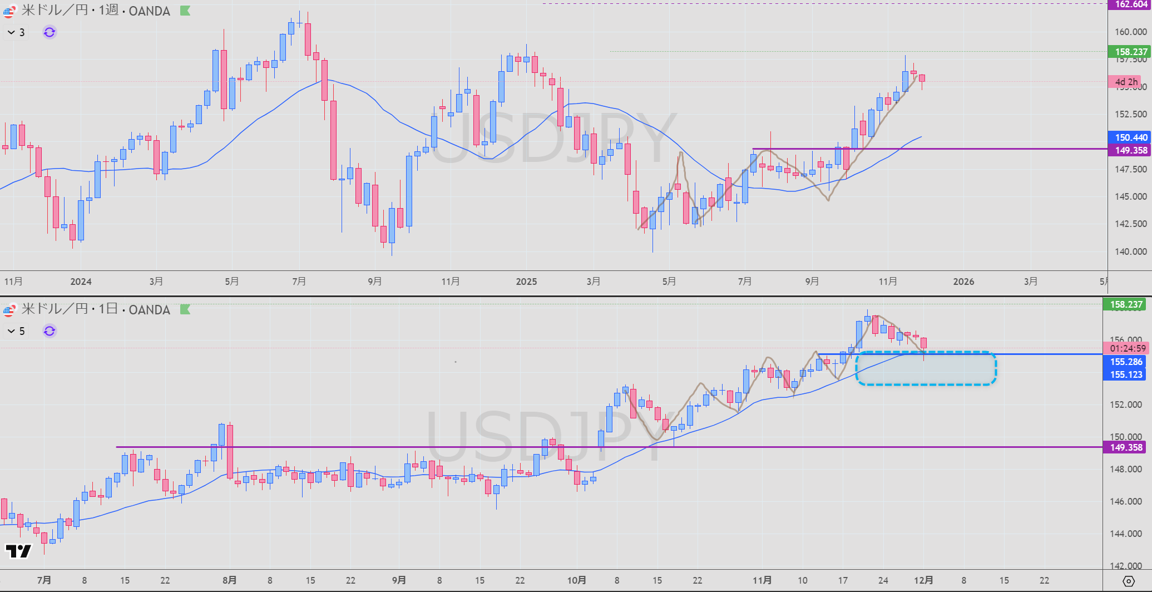Select the 162.604 purple price label

point(1129,4)
